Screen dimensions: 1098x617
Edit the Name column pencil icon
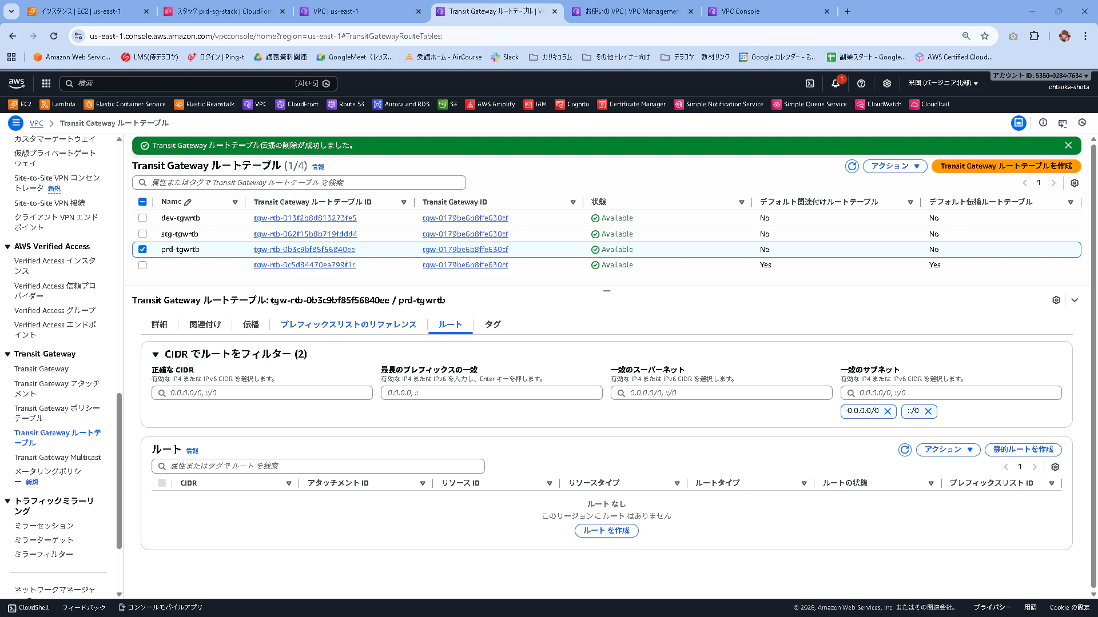(x=188, y=202)
